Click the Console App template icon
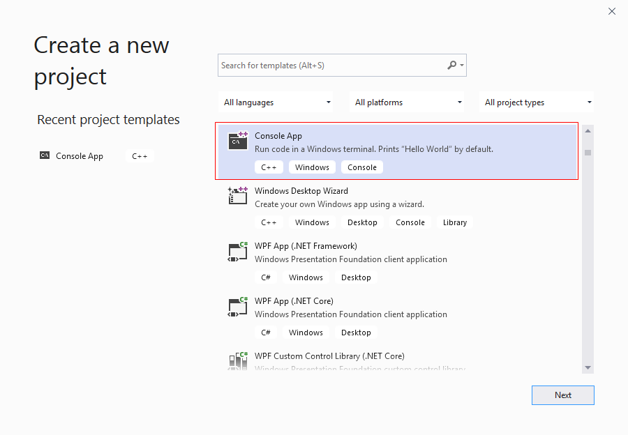Viewport: 628px width, 435px height. pyautogui.click(x=238, y=140)
